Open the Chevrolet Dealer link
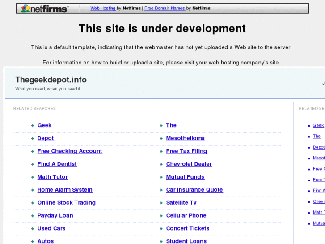Screen dimensions: 325x244 pos(189,164)
